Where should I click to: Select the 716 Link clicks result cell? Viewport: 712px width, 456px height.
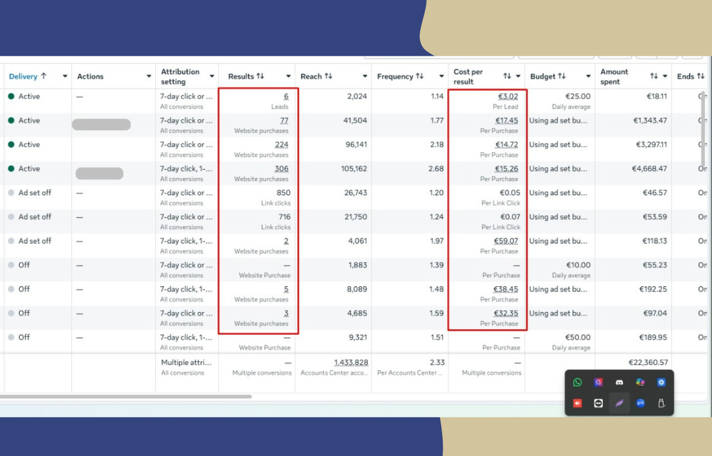[x=257, y=222]
